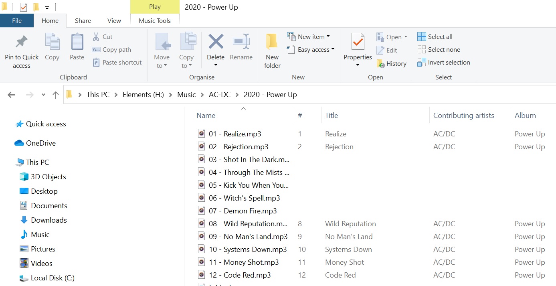Screen dimensions: 556x286
Task: Click the Delete X icon
Action: pos(216,42)
